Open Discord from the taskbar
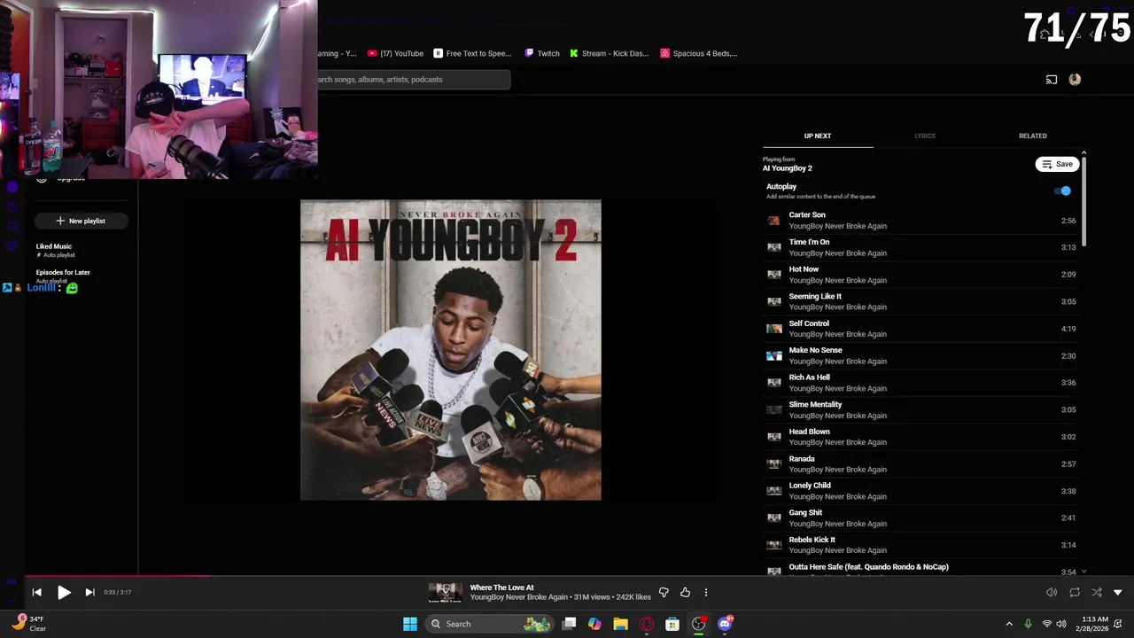This screenshot has height=638, width=1134. (725, 624)
